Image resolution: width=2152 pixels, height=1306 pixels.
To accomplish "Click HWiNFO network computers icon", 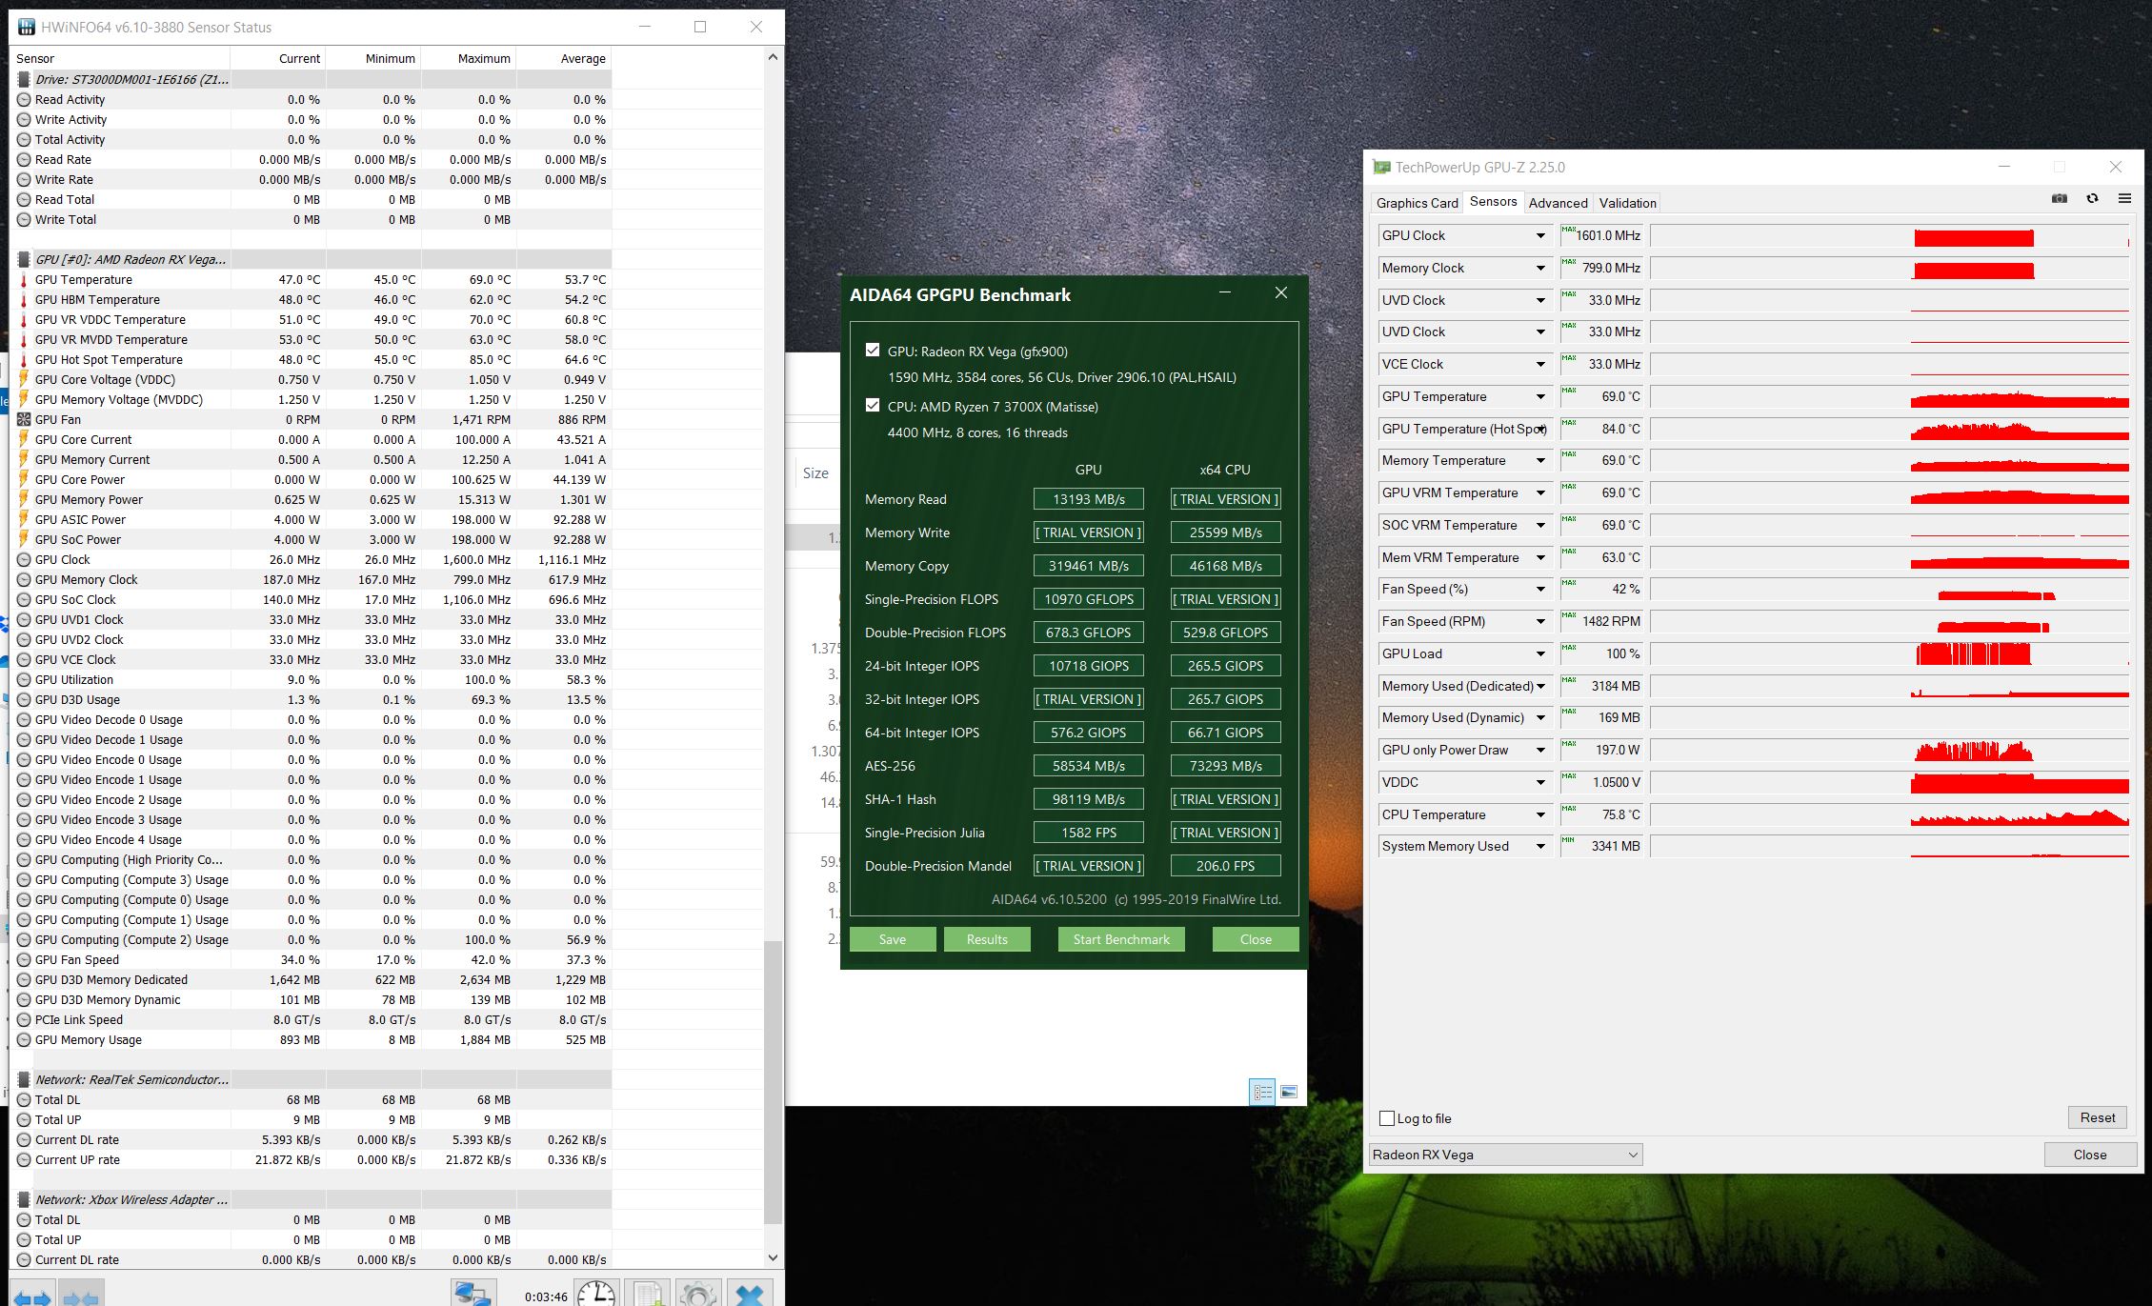I will coord(473,1294).
